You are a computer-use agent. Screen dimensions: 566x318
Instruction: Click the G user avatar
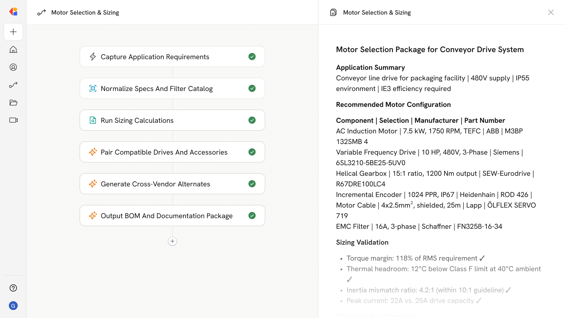13,306
